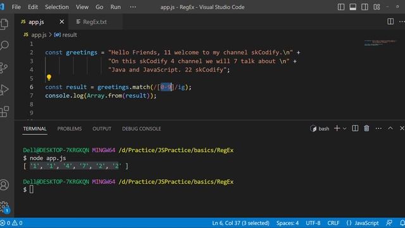Open the Accounts menu in the activity bar
Screen dimensions: 405x228
tap(4, 185)
